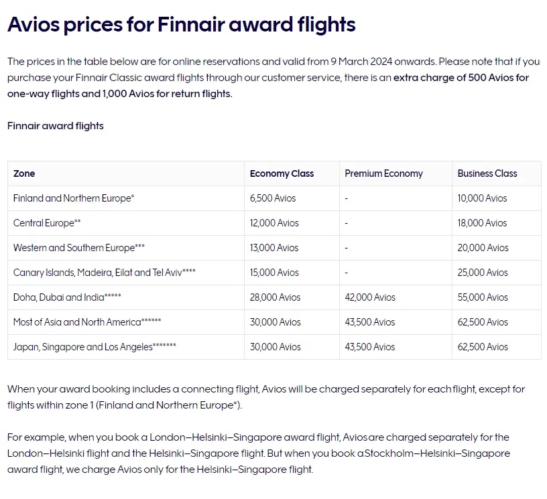Viewport: 547px width, 499px height.
Task: Click the 'Canary Islands, Madeira, Eilat and Tel Aviv' cell
Action: [x=105, y=273]
